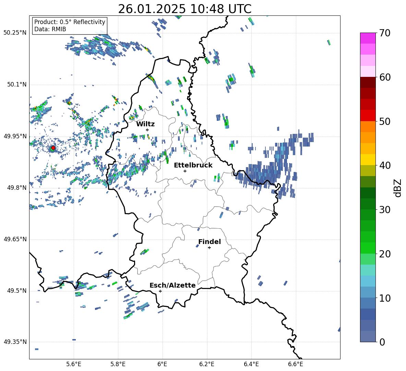This screenshot has width=406, height=371.
Task: Click the dBZ colorbar axis label
Action: (x=398, y=188)
